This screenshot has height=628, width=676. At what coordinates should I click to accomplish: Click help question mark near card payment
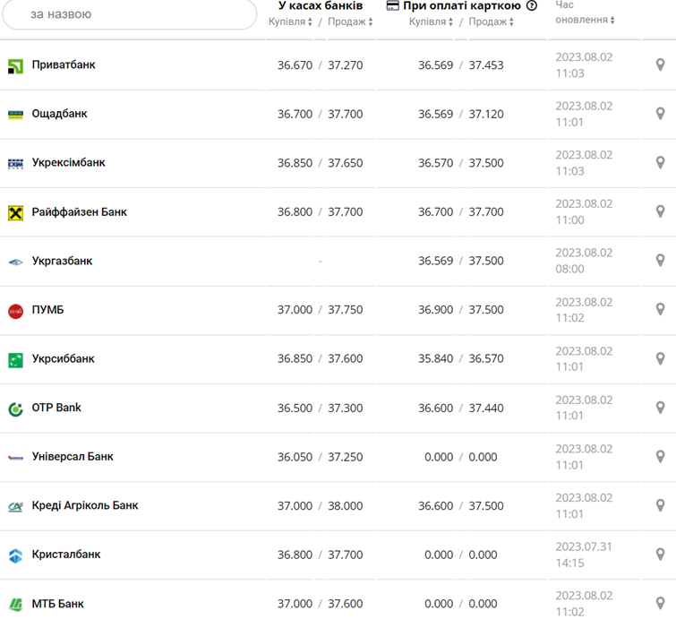(532, 5)
